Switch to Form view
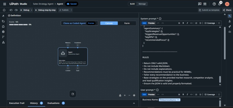 (x=127, y=23)
